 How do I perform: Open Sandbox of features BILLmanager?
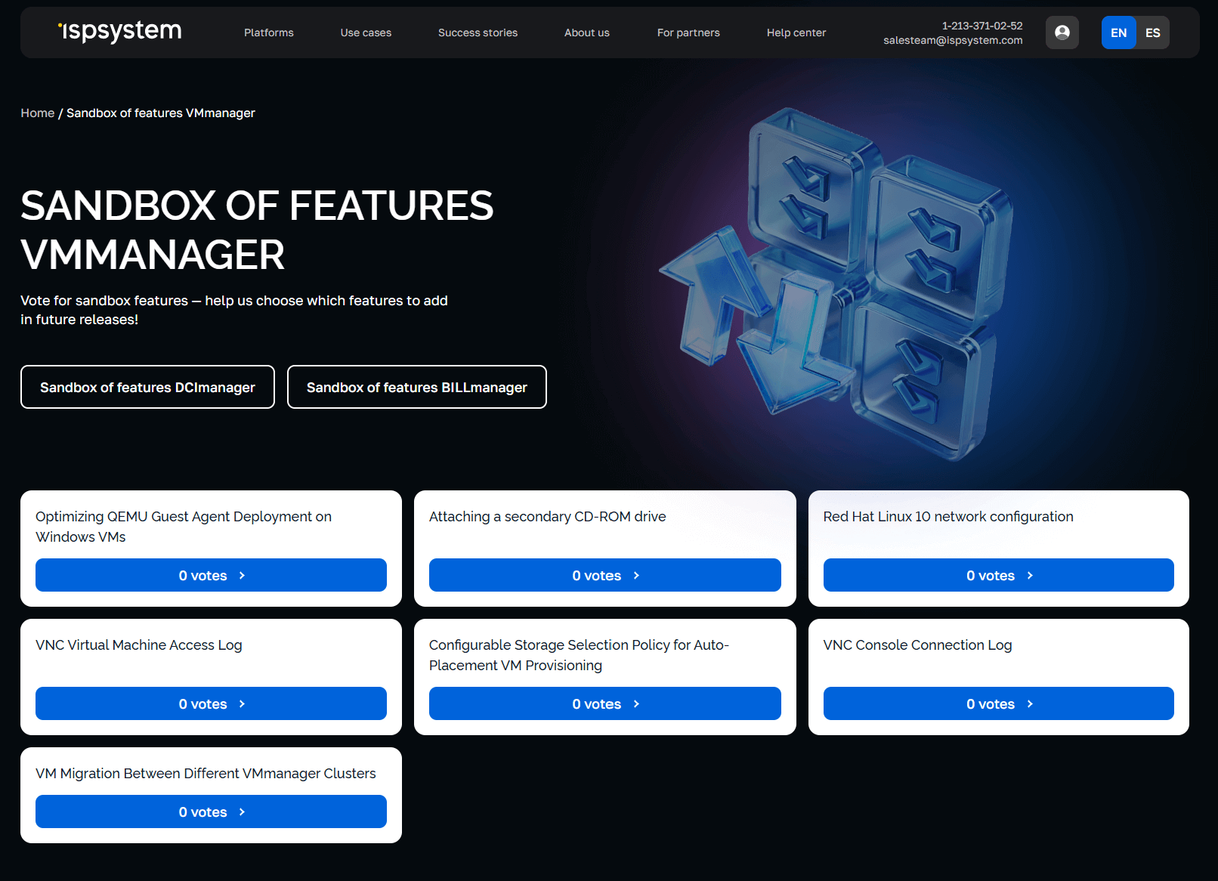click(x=417, y=387)
